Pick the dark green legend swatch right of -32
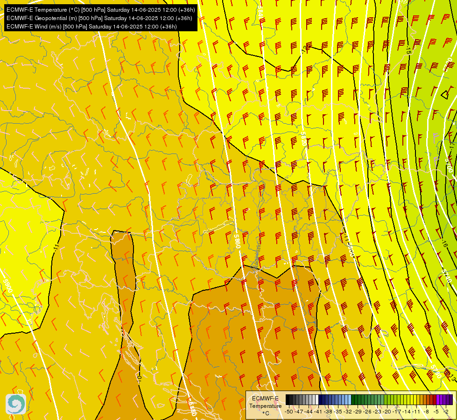The height and width of the screenshot is (420, 457). (353, 399)
